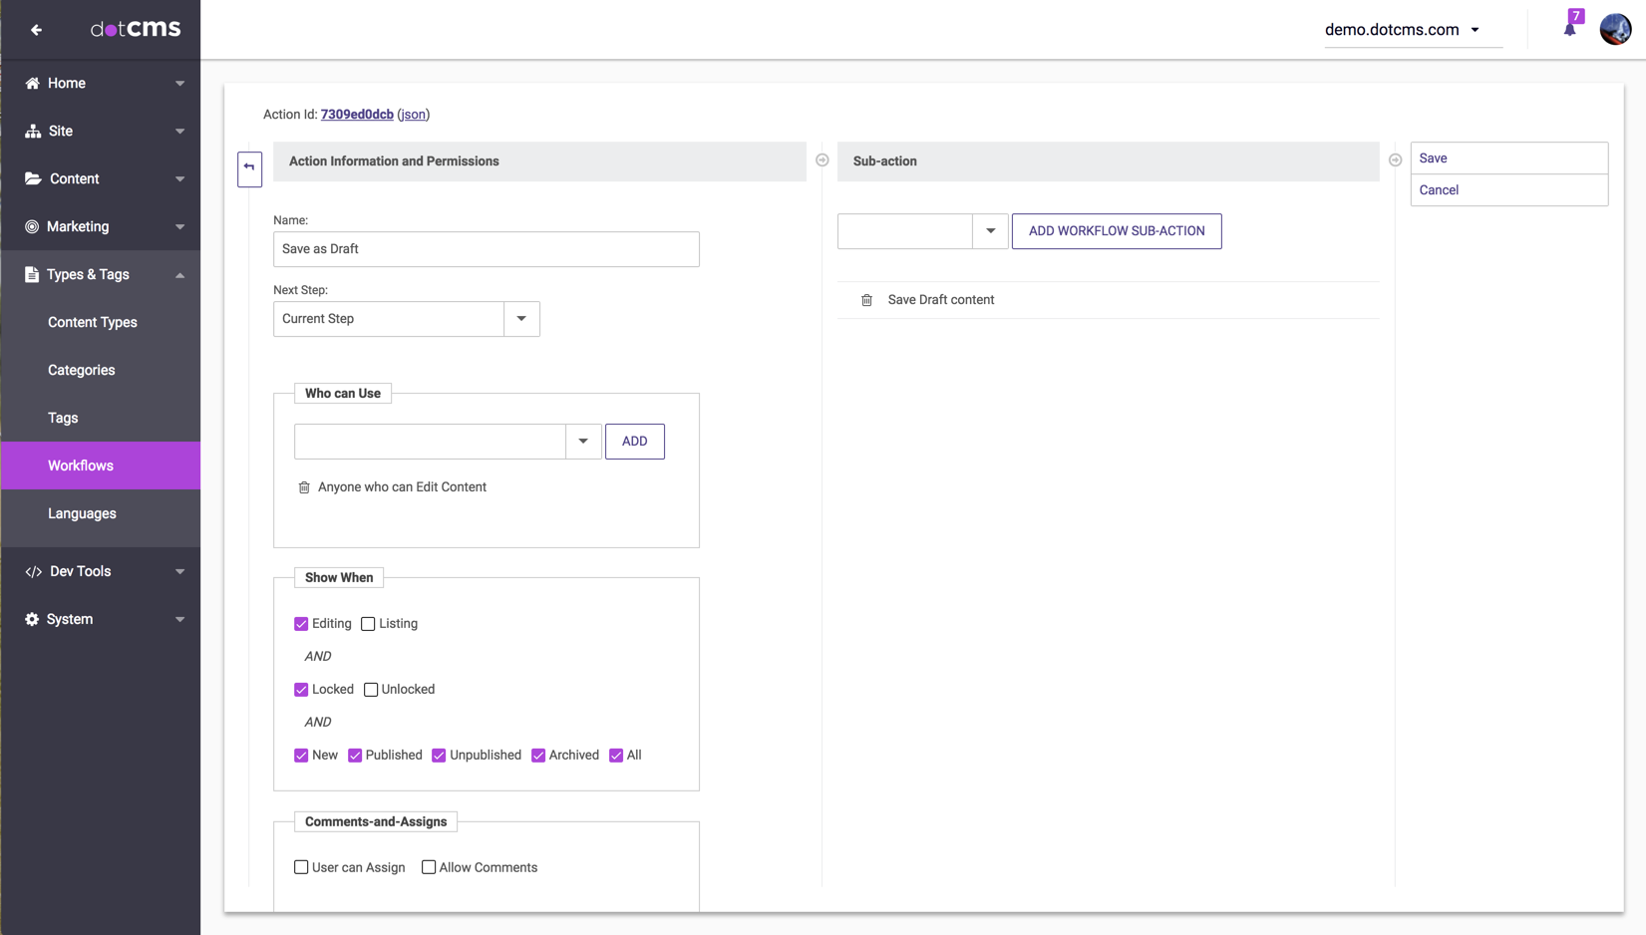This screenshot has width=1646, height=935.
Task: Enable the Listing checkbox
Action: pos(368,624)
